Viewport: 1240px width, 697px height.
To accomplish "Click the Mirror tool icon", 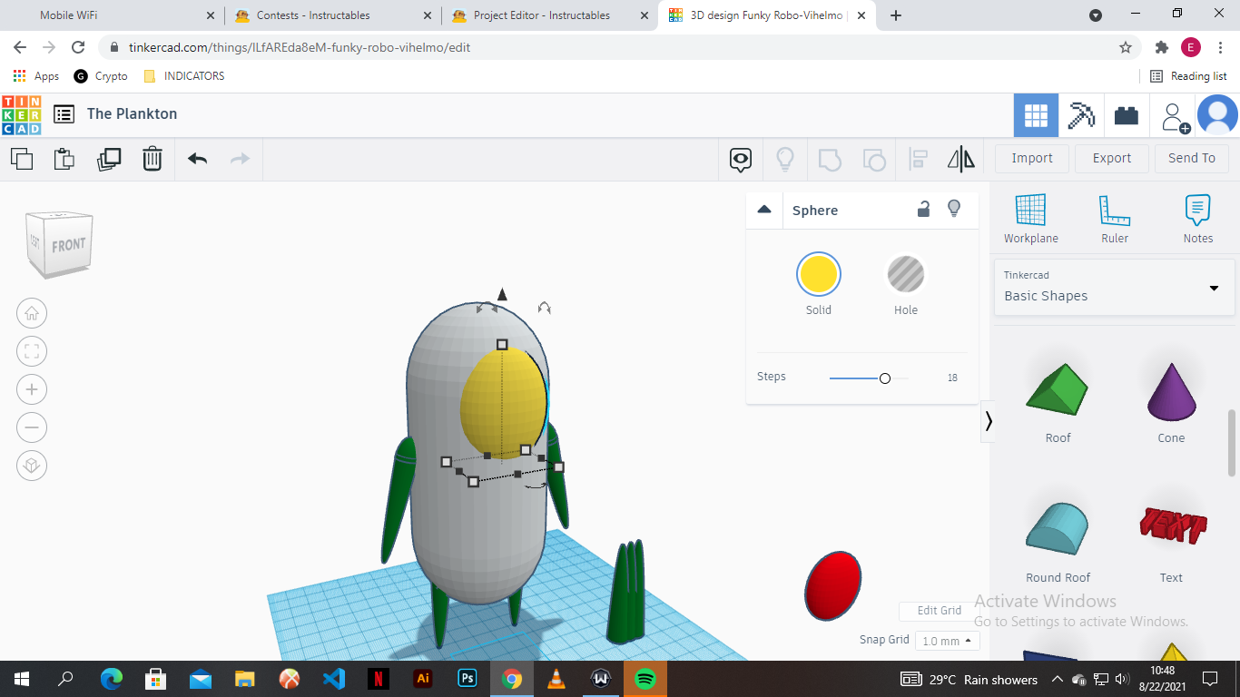I will [x=961, y=160].
